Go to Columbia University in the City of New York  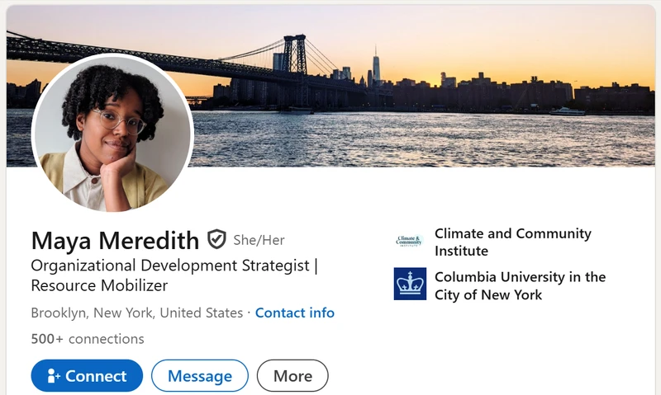[520, 284]
